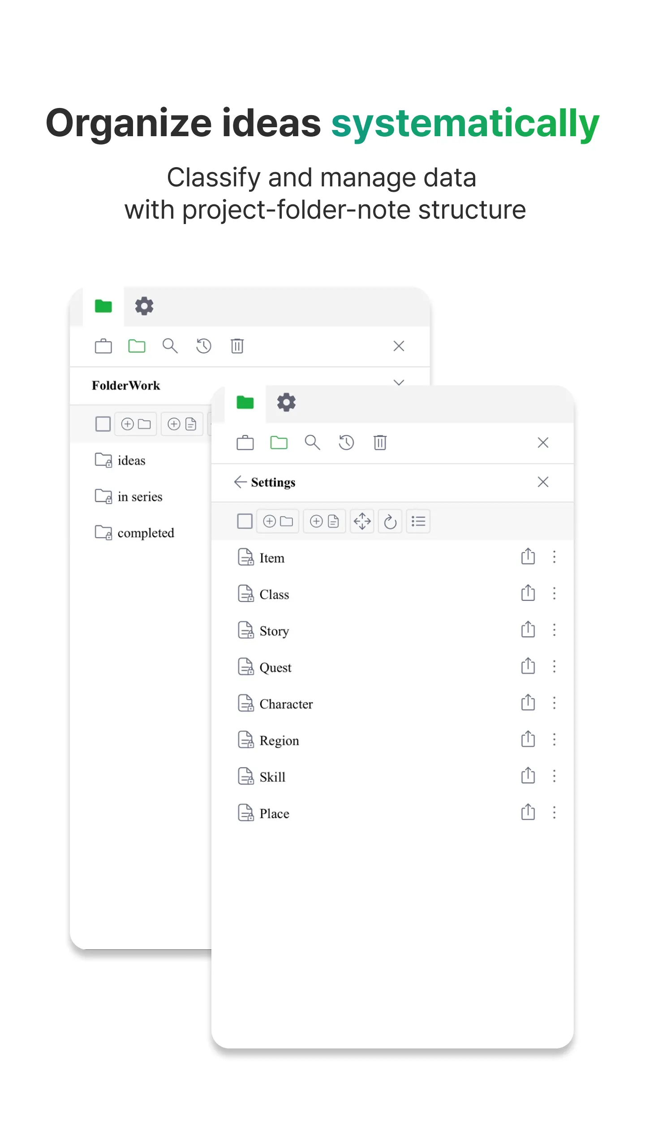Add a new folder in the Settings folder

pos(278,521)
